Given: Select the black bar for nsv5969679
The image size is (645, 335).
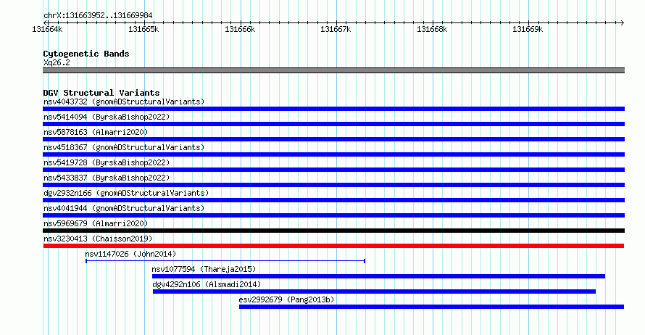Looking at the screenshot, I should (333, 231).
